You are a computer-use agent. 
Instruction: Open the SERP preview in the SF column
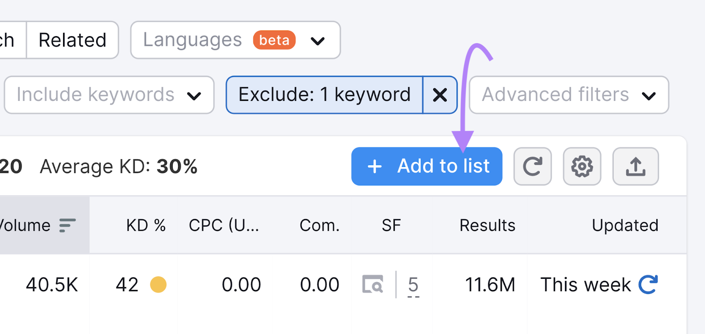coord(374,284)
